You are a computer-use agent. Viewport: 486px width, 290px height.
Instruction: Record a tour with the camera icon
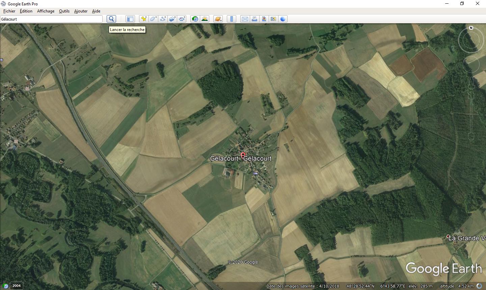click(x=182, y=19)
